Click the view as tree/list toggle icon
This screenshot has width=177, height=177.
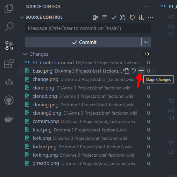point(105,18)
